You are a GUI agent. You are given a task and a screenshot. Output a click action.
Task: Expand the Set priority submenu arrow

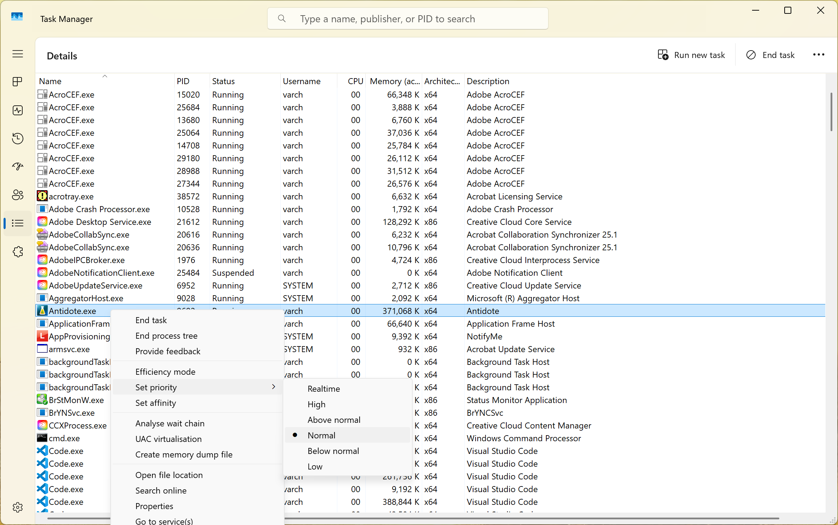273,387
